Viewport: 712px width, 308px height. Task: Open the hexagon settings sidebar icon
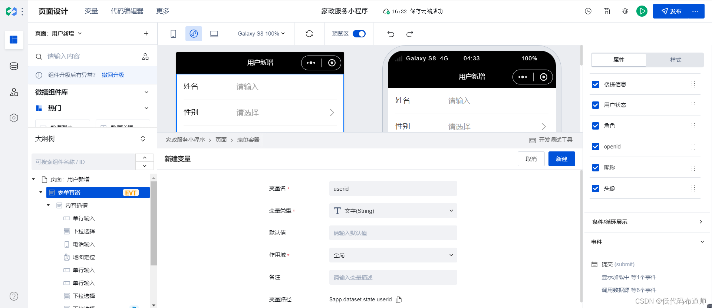tap(14, 118)
